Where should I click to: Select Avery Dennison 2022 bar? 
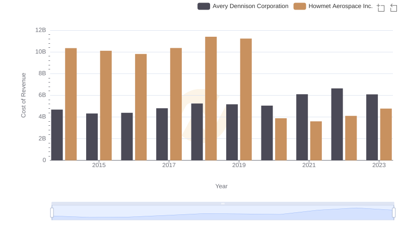tap(337, 124)
